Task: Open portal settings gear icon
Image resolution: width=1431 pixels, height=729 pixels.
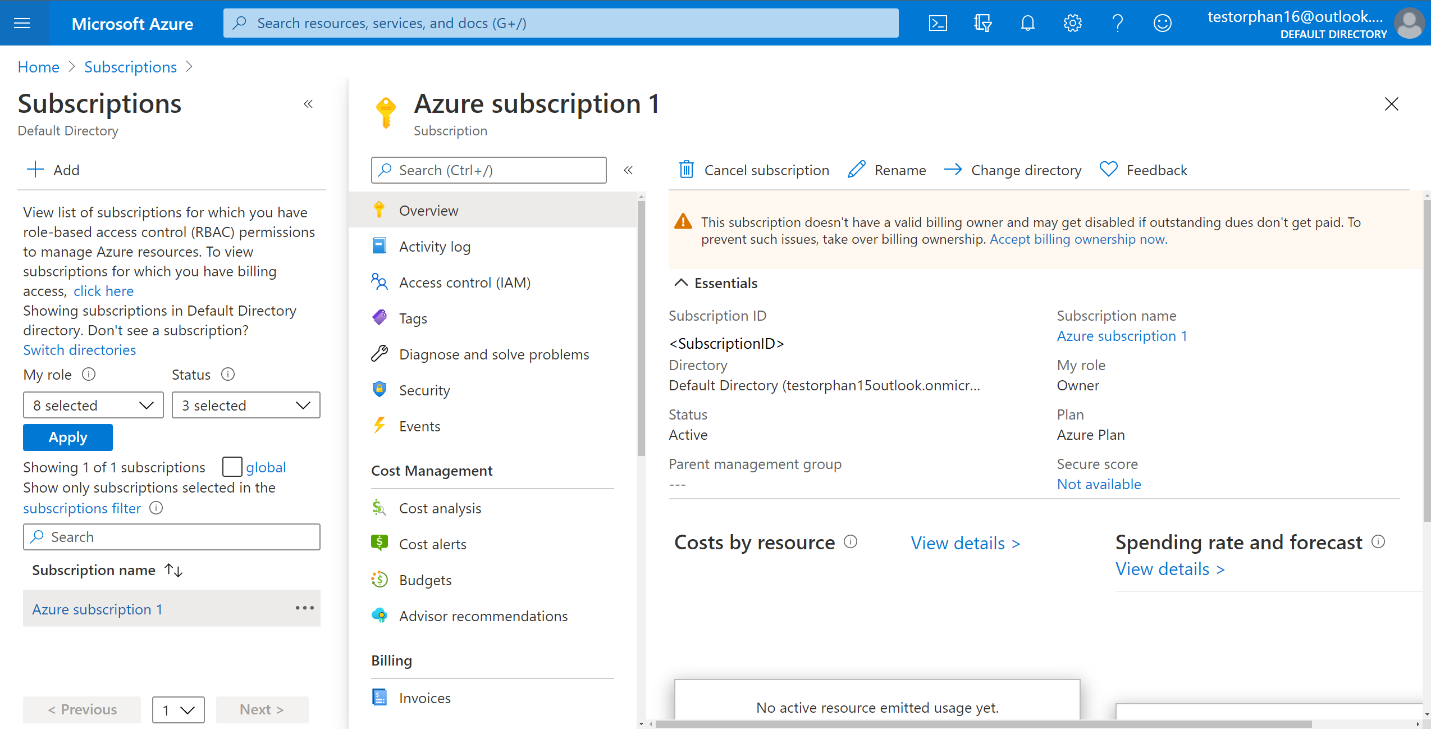Action: coord(1072,23)
